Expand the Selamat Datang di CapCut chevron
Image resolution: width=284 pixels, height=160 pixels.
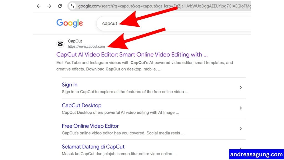[241, 149]
